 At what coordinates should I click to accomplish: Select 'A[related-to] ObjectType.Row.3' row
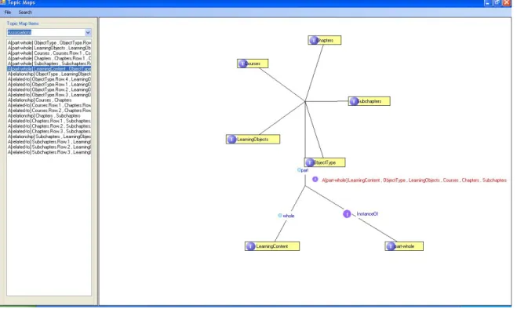[x=49, y=95]
